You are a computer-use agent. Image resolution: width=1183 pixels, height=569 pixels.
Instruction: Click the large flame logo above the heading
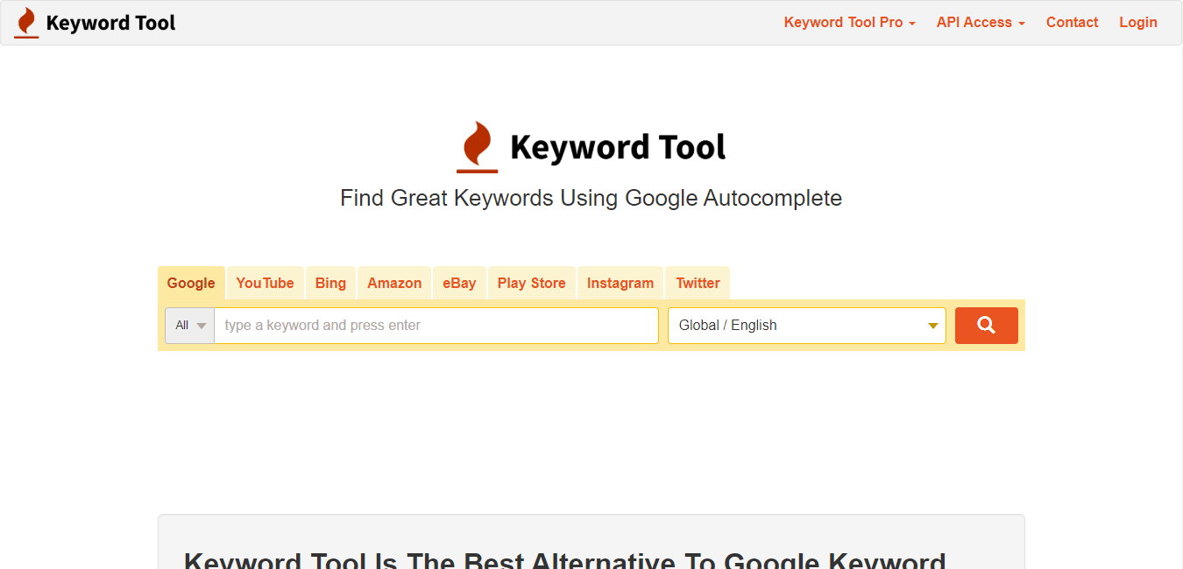477,145
